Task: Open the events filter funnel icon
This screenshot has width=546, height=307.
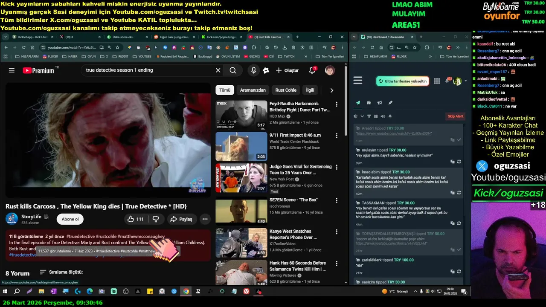Action: (x=369, y=116)
